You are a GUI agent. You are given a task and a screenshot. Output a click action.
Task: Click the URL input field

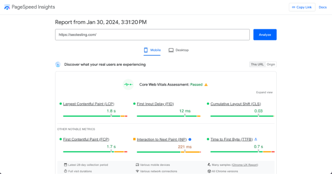coord(152,35)
